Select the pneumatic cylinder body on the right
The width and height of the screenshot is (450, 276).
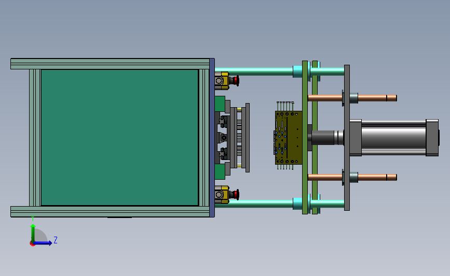coord(394,138)
